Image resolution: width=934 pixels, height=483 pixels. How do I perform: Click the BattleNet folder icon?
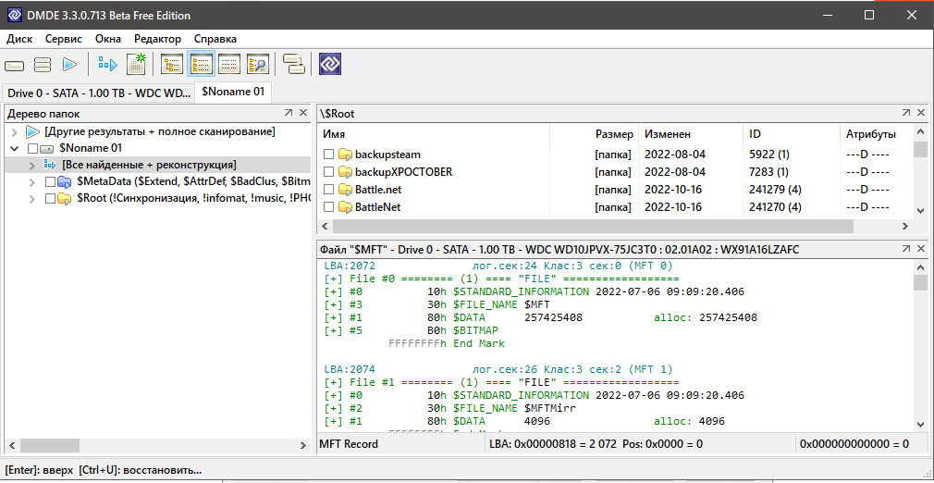point(346,207)
